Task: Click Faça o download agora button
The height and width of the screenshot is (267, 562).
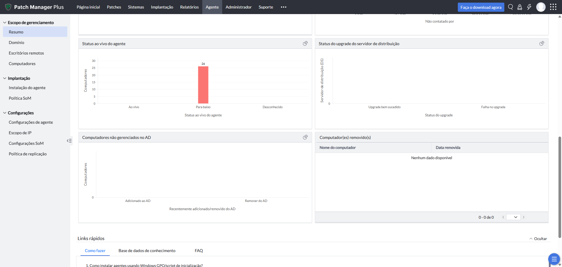Action: pyautogui.click(x=481, y=7)
